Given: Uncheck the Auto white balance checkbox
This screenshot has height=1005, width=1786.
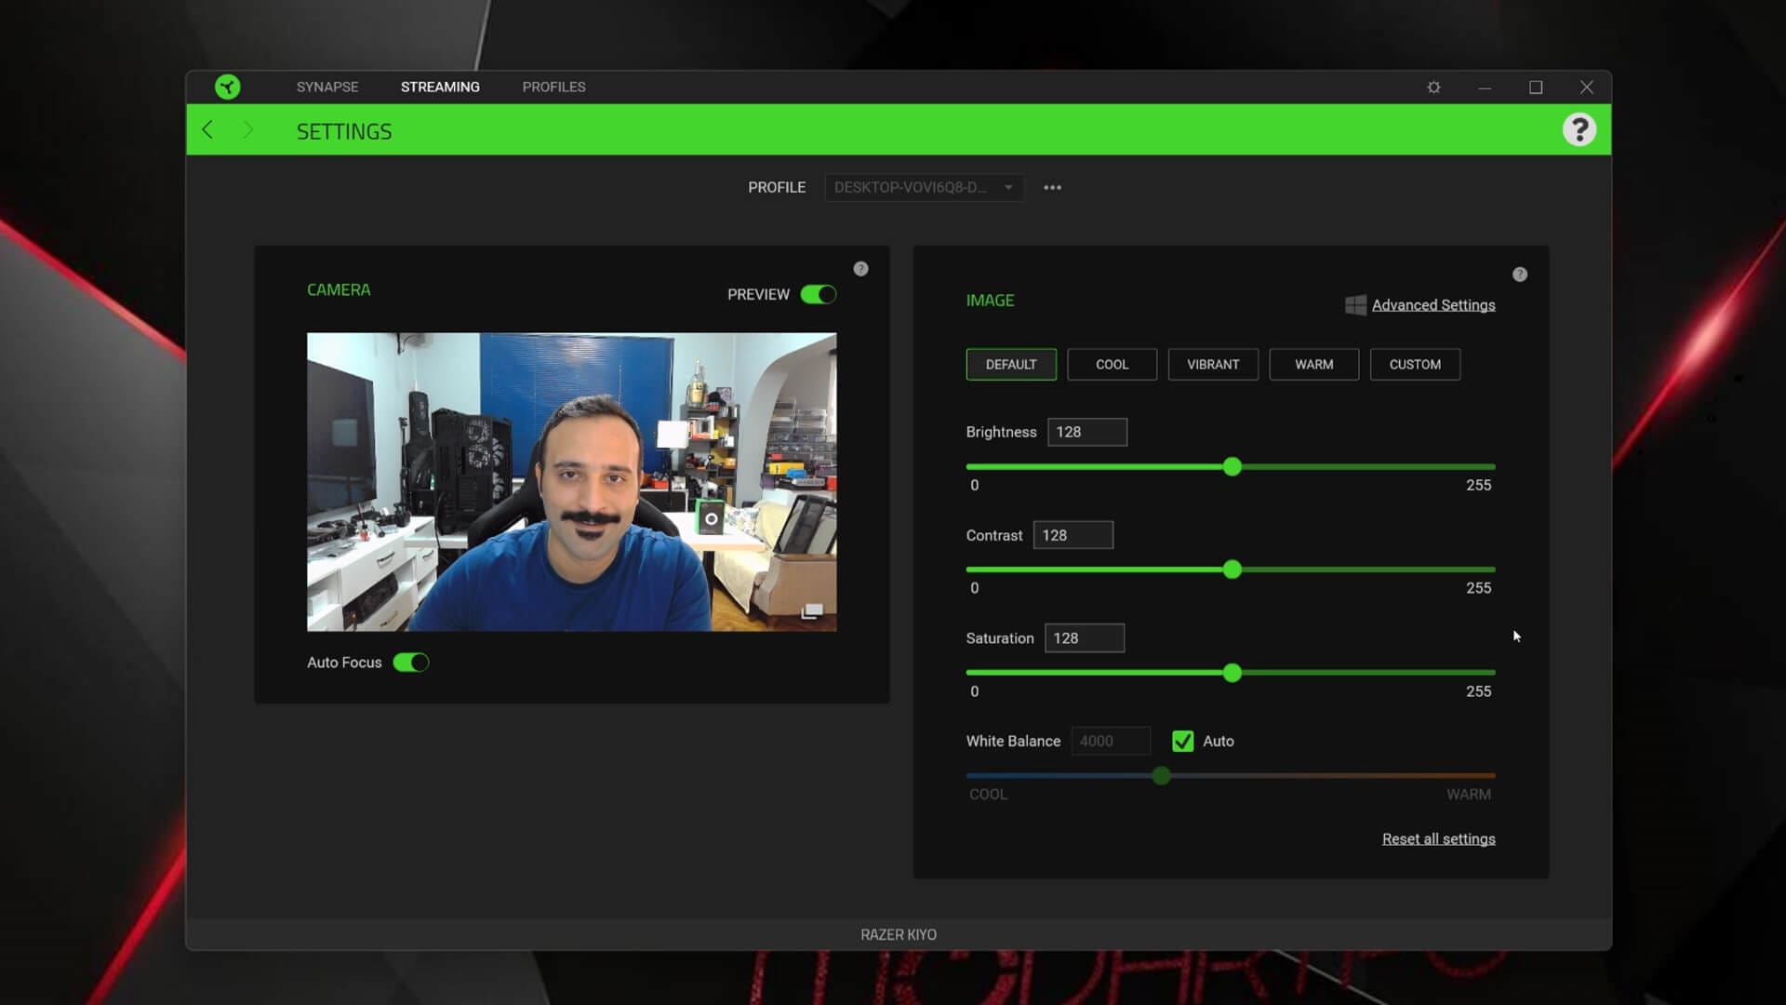Looking at the screenshot, I should pos(1182,741).
